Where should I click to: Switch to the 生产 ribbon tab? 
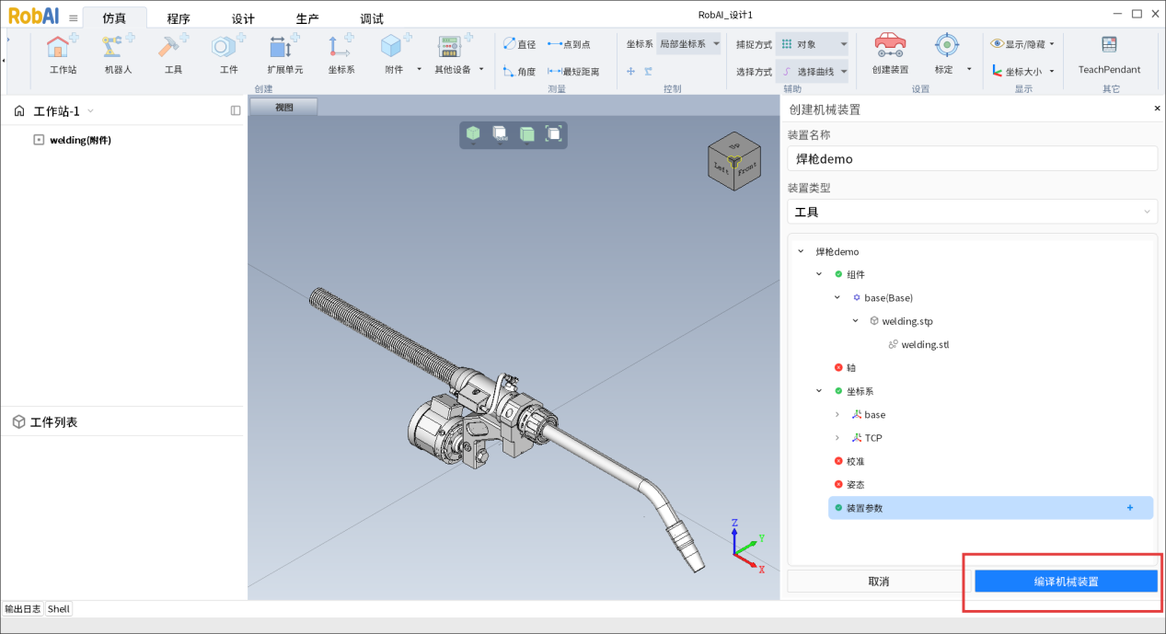(x=307, y=18)
